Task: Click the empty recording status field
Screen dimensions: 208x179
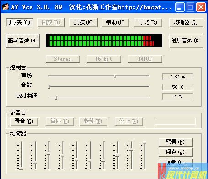Action: tap(176, 121)
